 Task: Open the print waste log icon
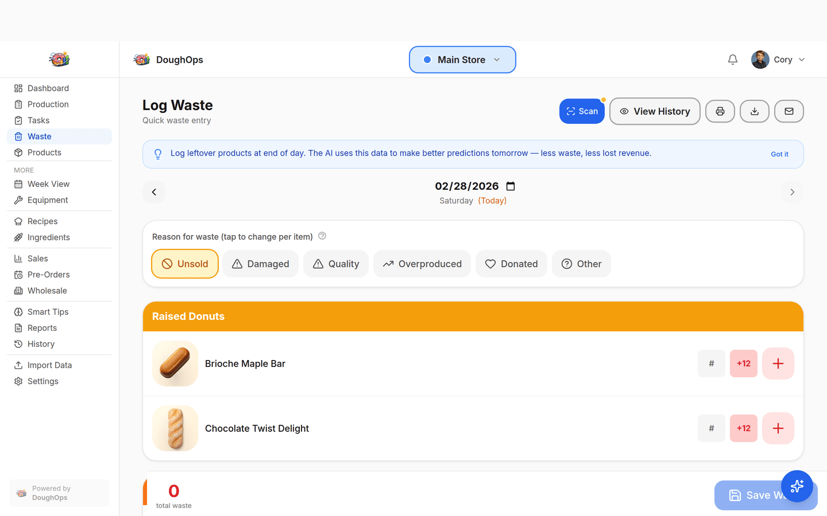(x=720, y=111)
